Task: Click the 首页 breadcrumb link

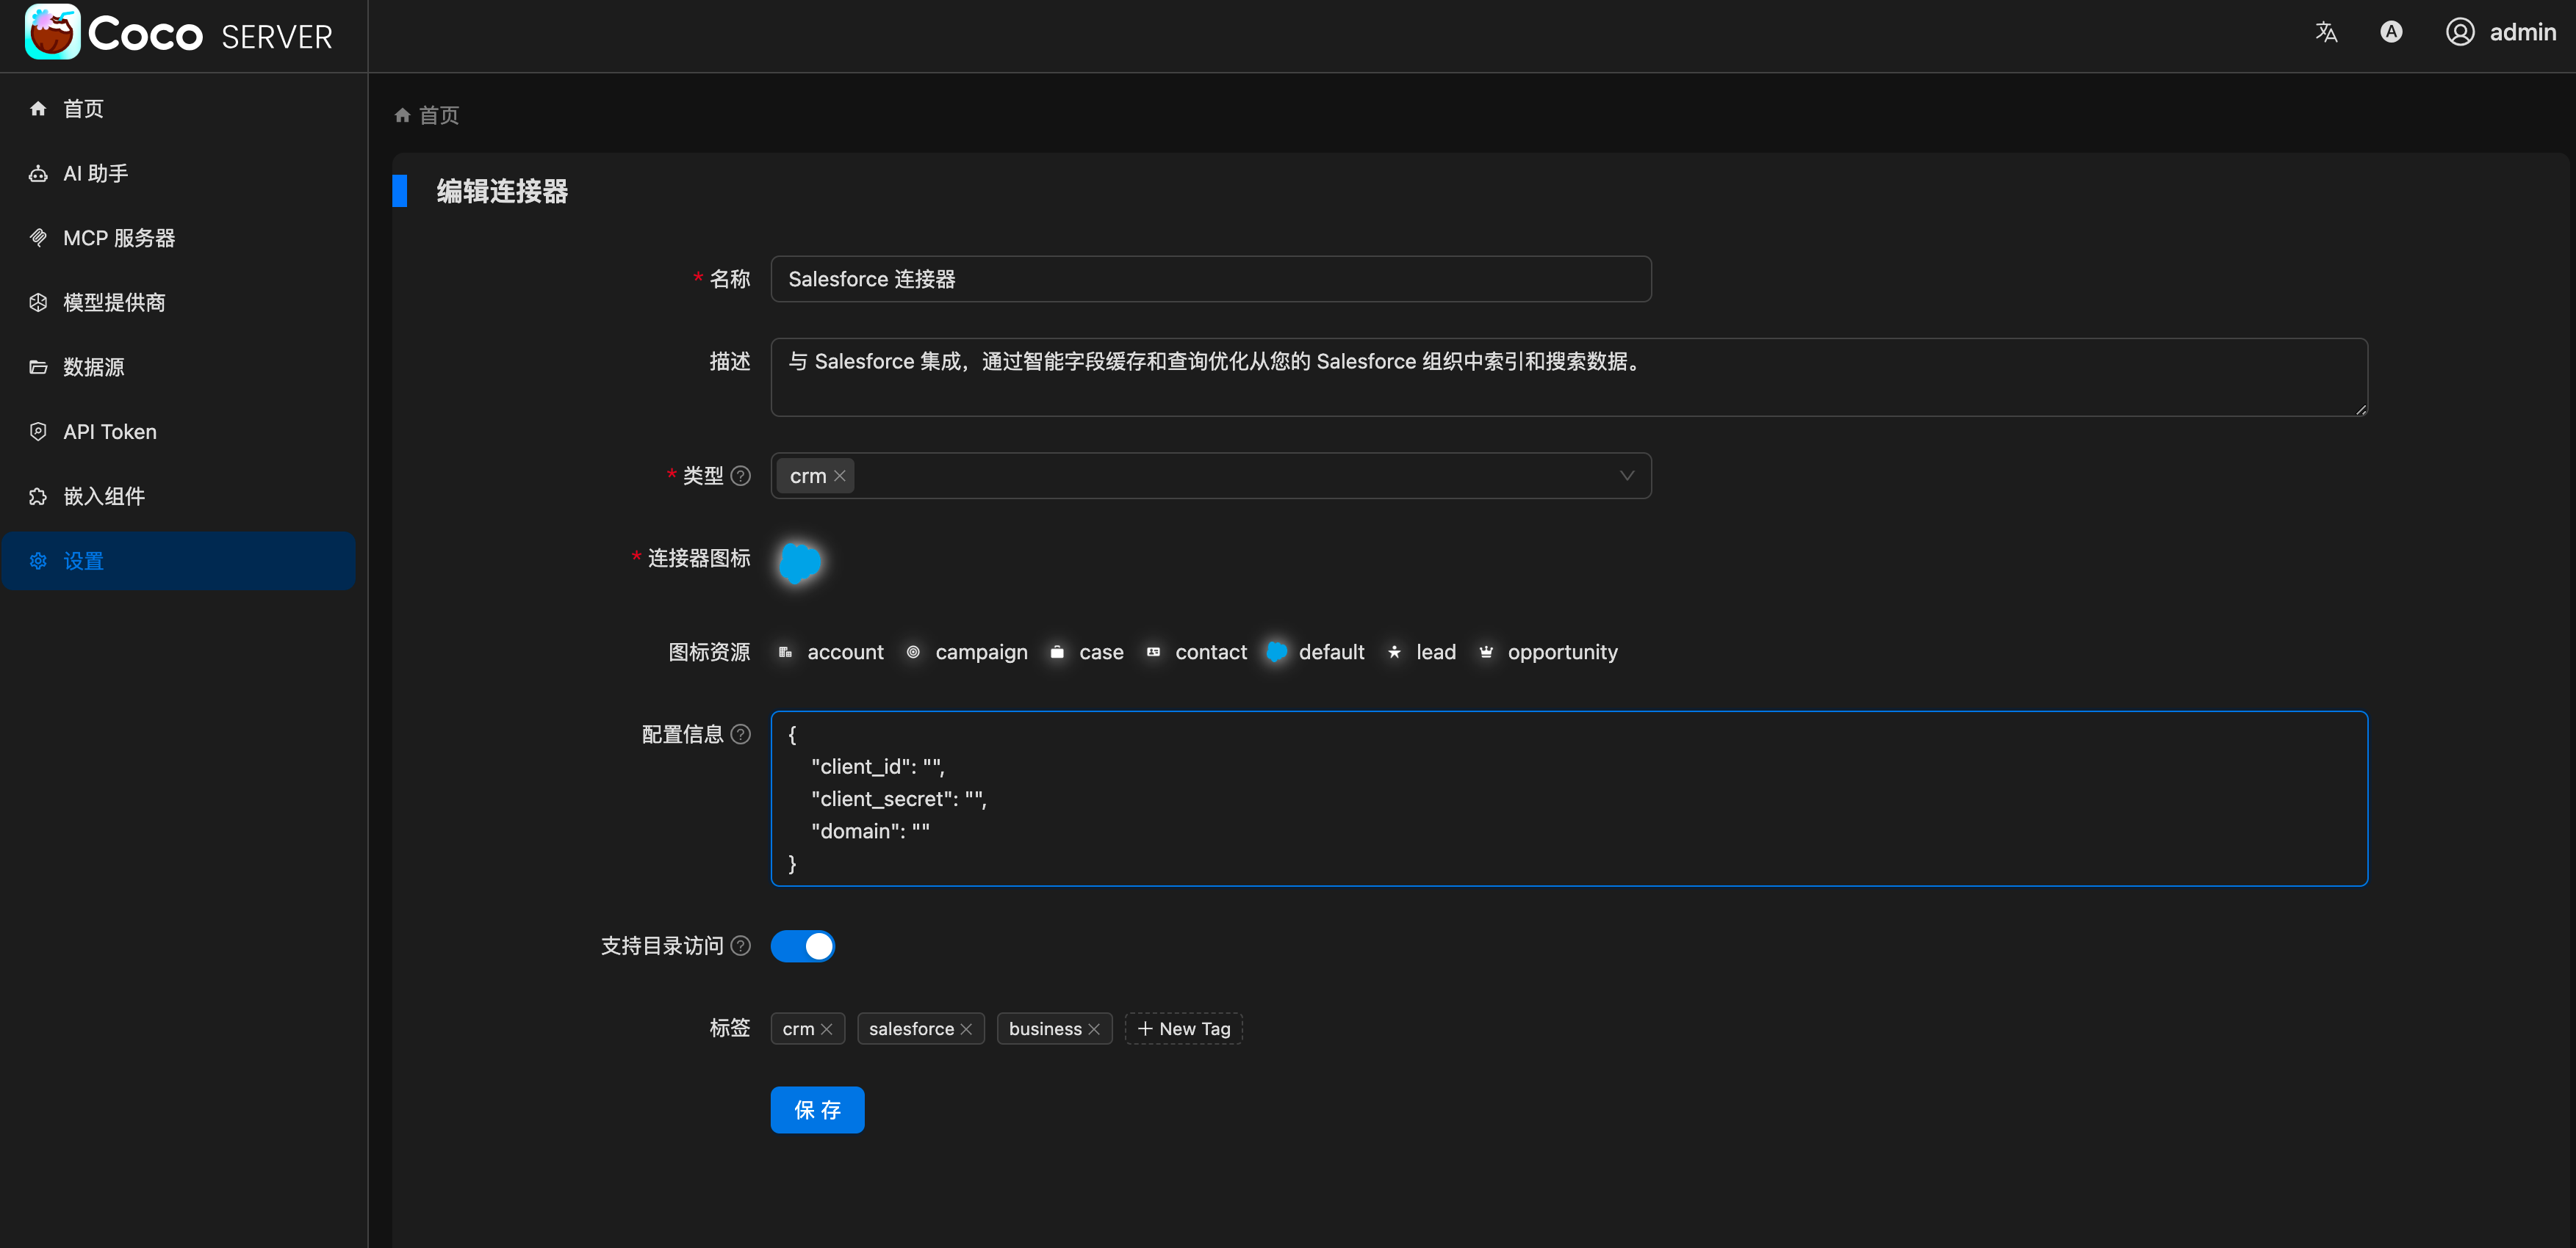Action: 438,115
